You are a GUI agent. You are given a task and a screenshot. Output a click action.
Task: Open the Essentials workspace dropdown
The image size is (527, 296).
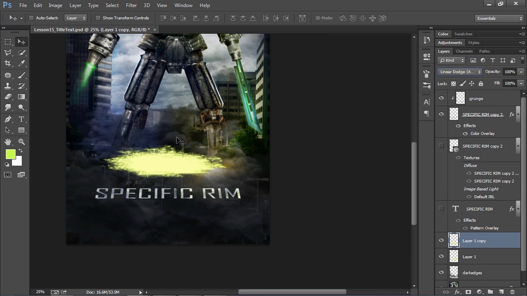pyautogui.click(x=499, y=18)
